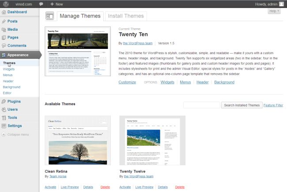This screenshot has height=192, width=287.
Task: Click the WordPress logo icon
Action: tap(6, 4)
